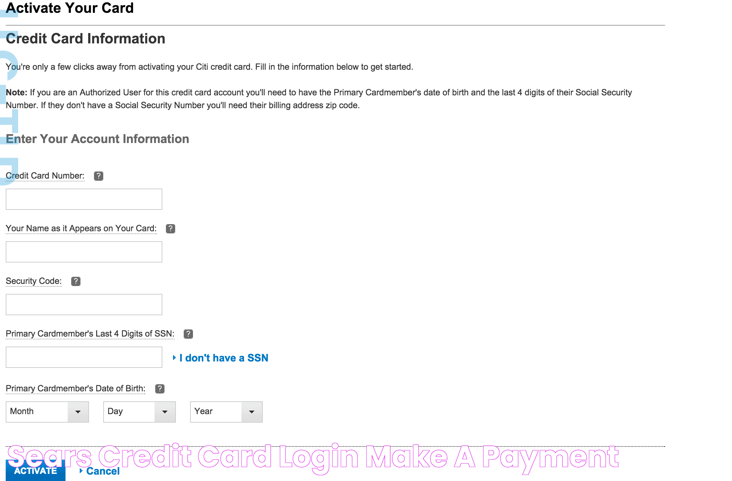
Task: Click the help icon next to Primary Cardmember SSN
Action: [x=188, y=333]
